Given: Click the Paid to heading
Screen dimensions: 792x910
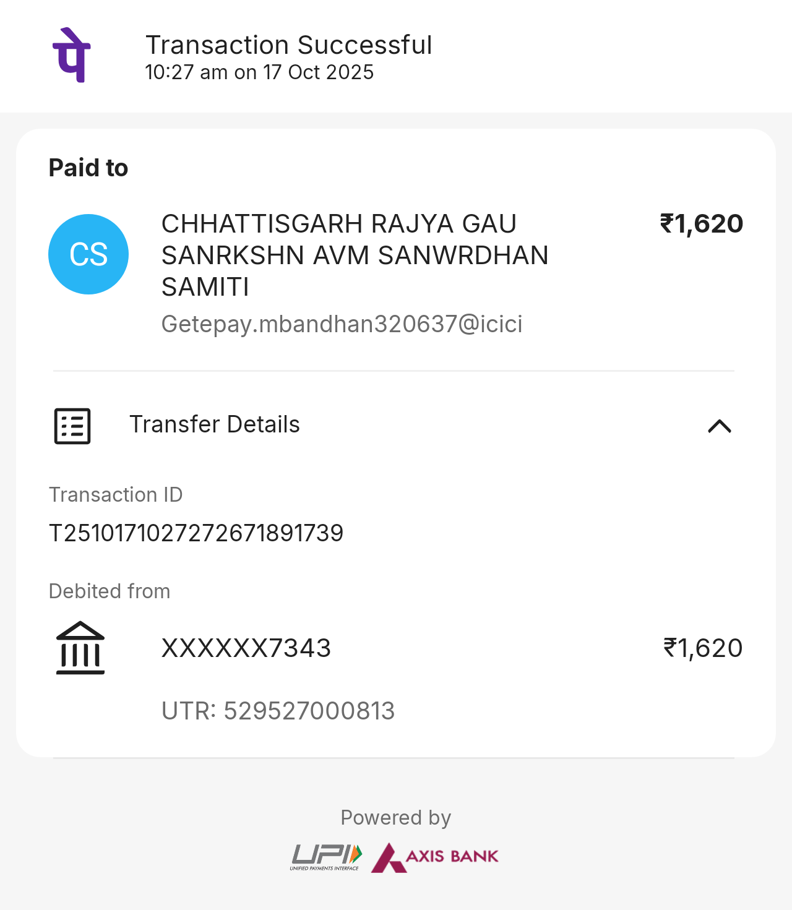Looking at the screenshot, I should click(88, 168).
